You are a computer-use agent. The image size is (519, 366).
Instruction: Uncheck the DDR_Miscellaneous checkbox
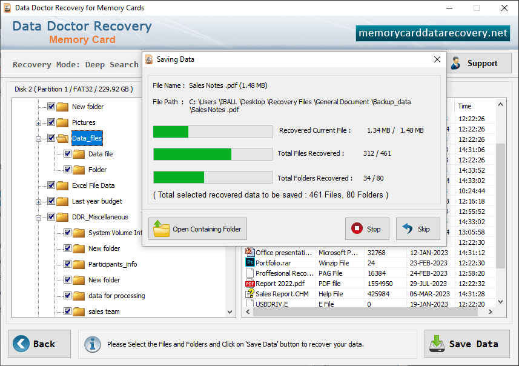(x=51, y=216)
